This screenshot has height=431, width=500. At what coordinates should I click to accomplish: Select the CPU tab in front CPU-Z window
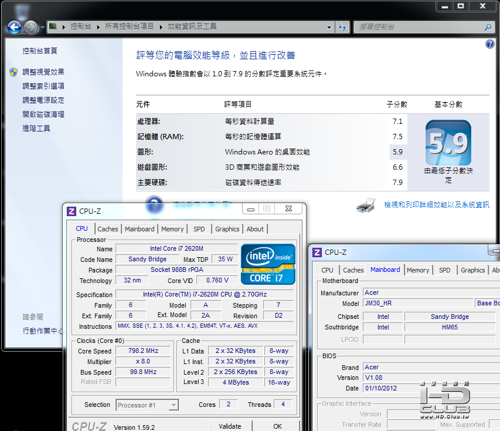tap(81, 229)
